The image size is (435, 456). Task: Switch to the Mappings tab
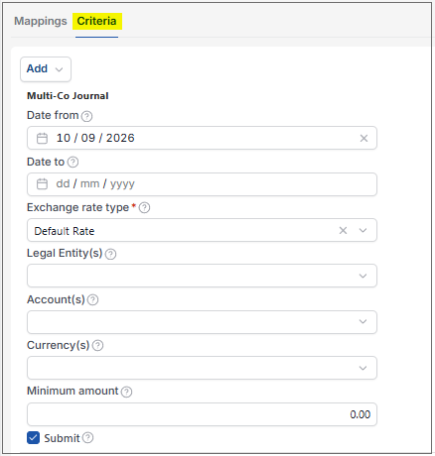41,21
